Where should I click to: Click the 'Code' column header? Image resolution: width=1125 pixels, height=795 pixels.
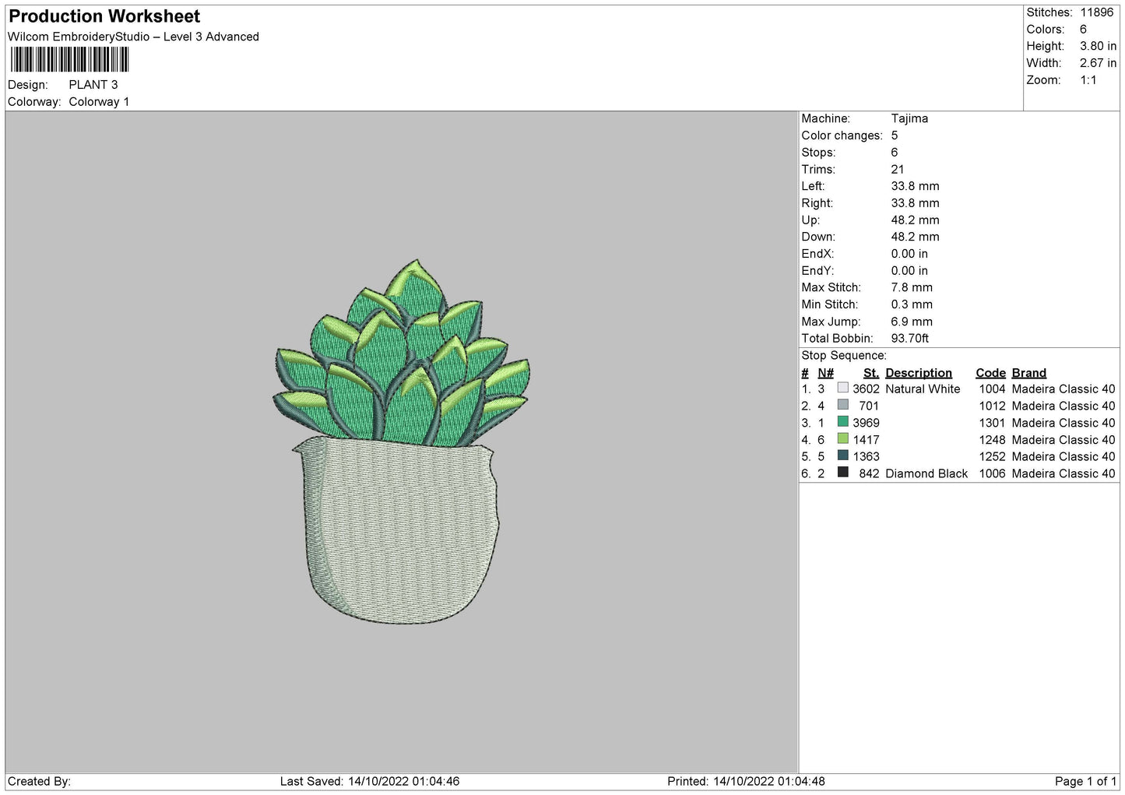coord(990,373)
